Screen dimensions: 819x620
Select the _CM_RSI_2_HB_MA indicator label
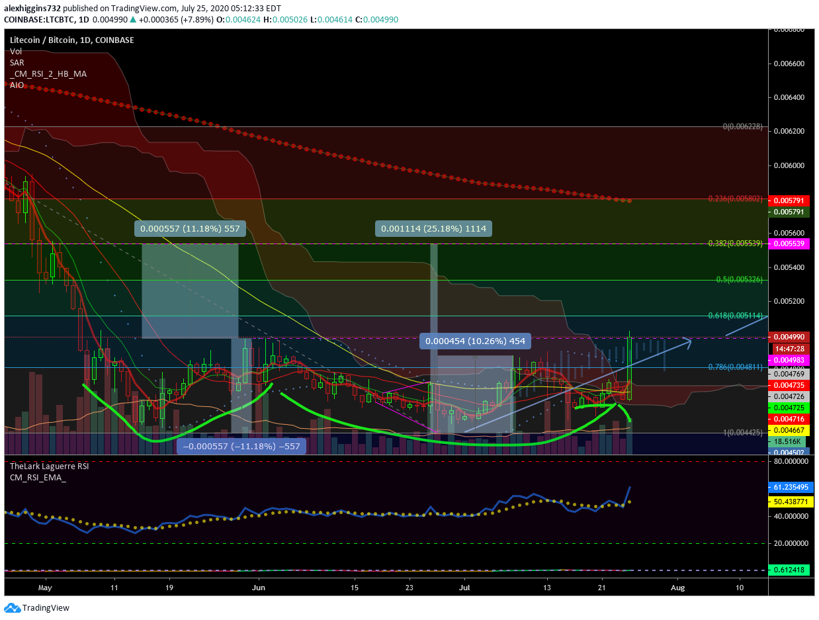48,74
